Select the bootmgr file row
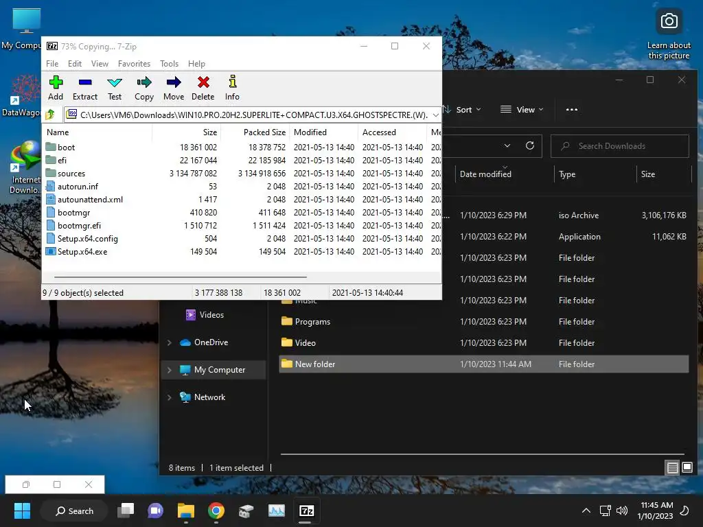Viewport: 703px width, 527px height. [x=242, y=213]
